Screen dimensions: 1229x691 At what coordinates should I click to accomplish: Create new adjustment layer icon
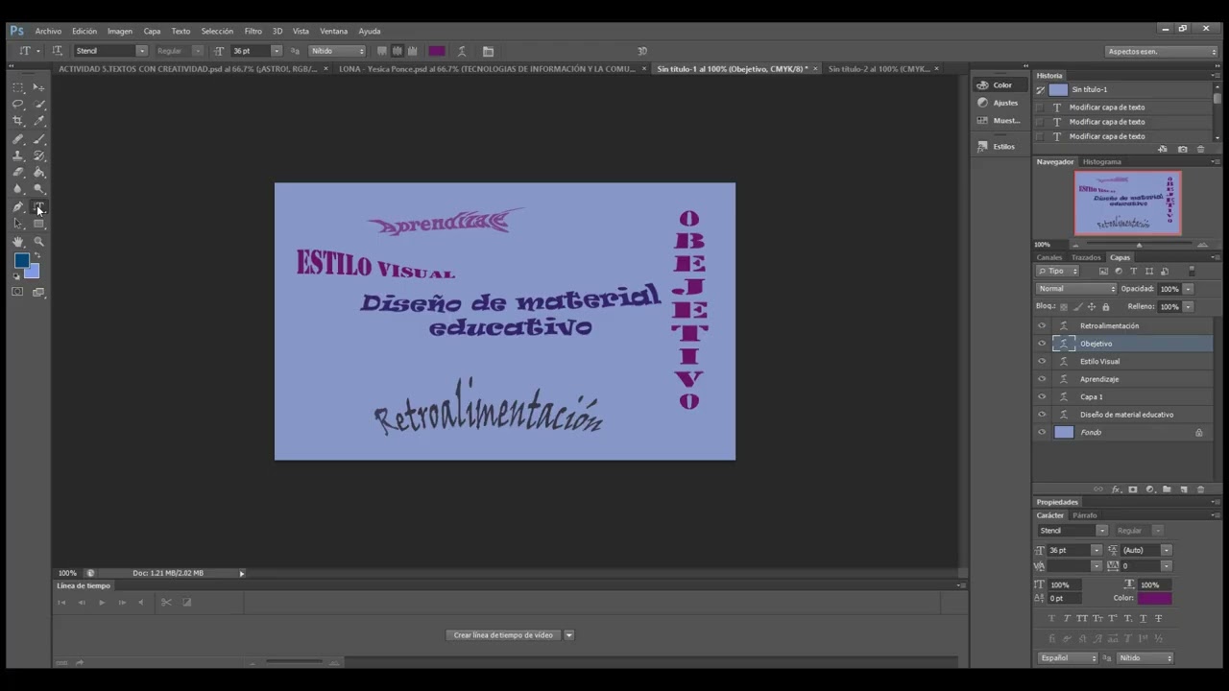1149,489
